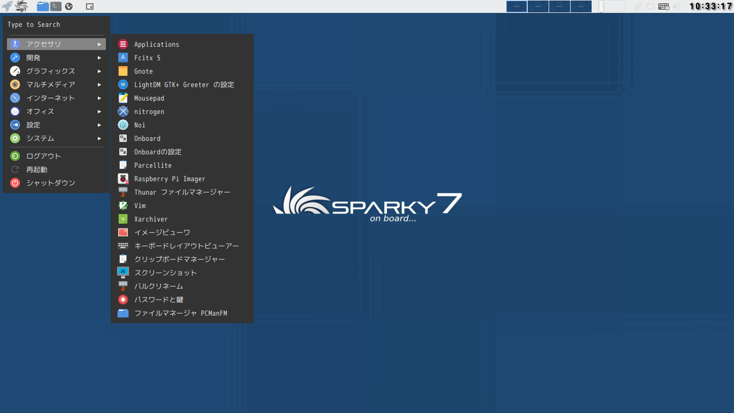The width and height of the screenshot is (734, 413).
Task: Open Applications from the accessories list
Action: [x=182, y=44]
